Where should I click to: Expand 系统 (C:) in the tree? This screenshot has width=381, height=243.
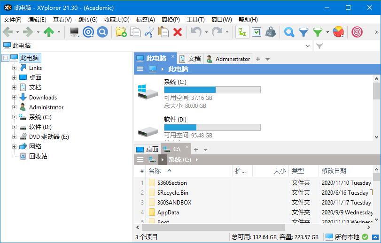click(x=15, y=117)
